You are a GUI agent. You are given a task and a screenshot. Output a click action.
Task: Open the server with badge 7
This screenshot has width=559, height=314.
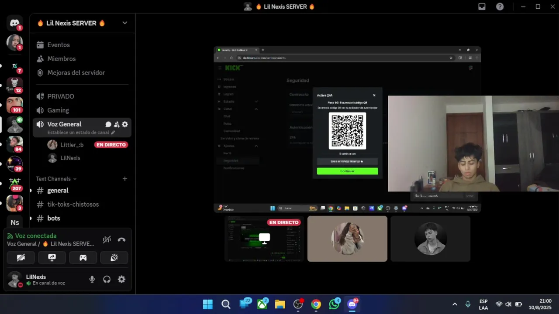[x=14, y=66]
